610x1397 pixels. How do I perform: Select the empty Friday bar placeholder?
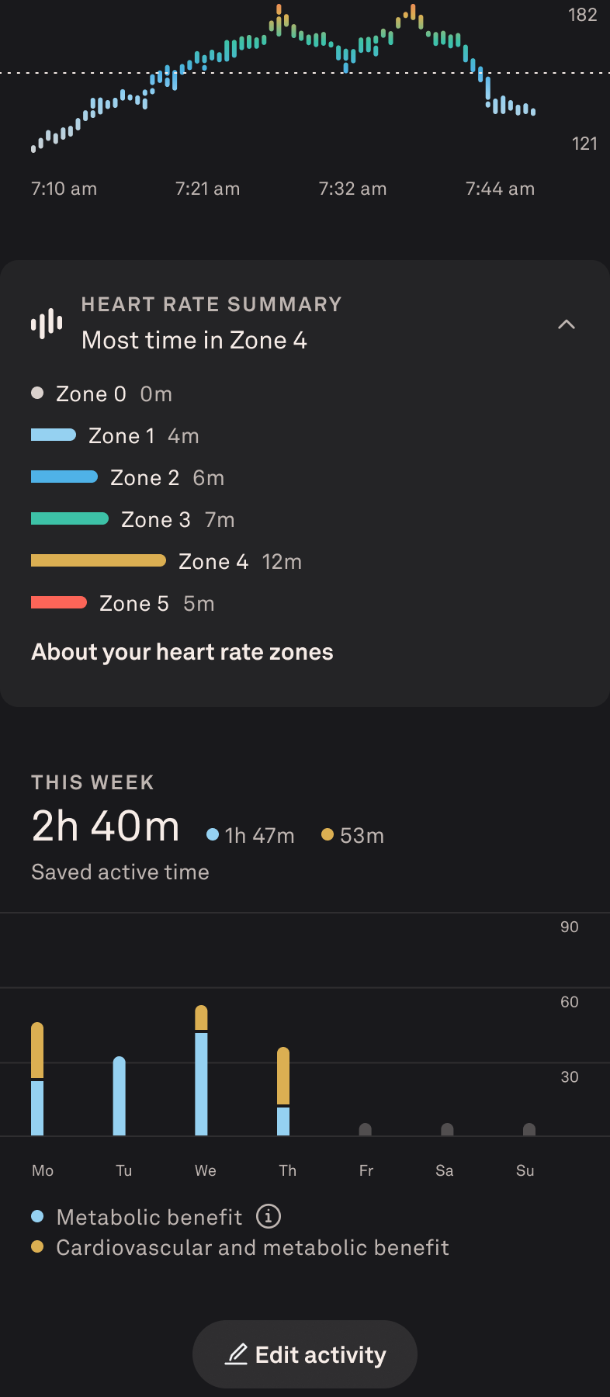(366, 1129)
